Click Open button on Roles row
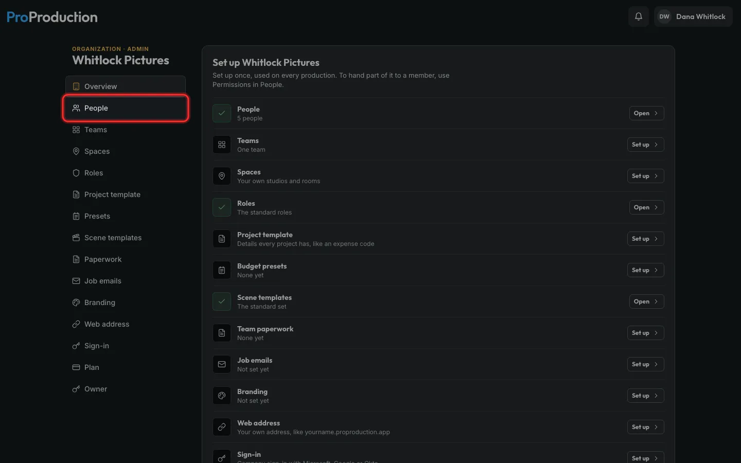Viewport: 741px width, 463px height. [x=646, y=207]
